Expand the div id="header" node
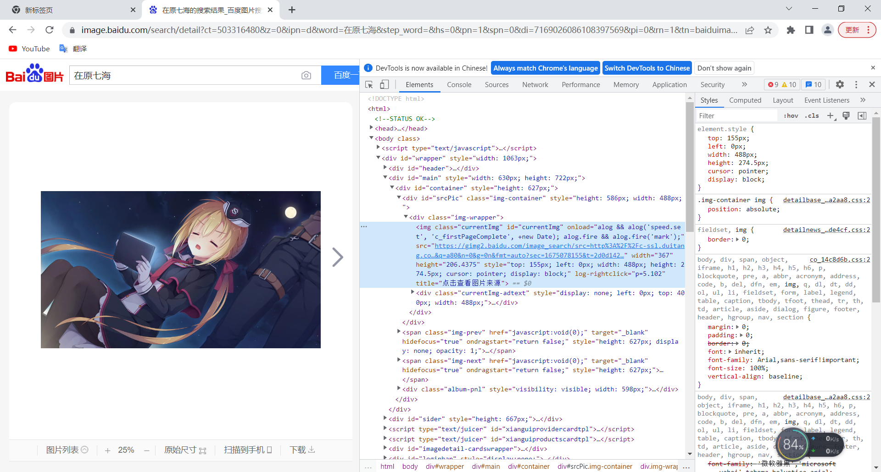 pos(385,168)
